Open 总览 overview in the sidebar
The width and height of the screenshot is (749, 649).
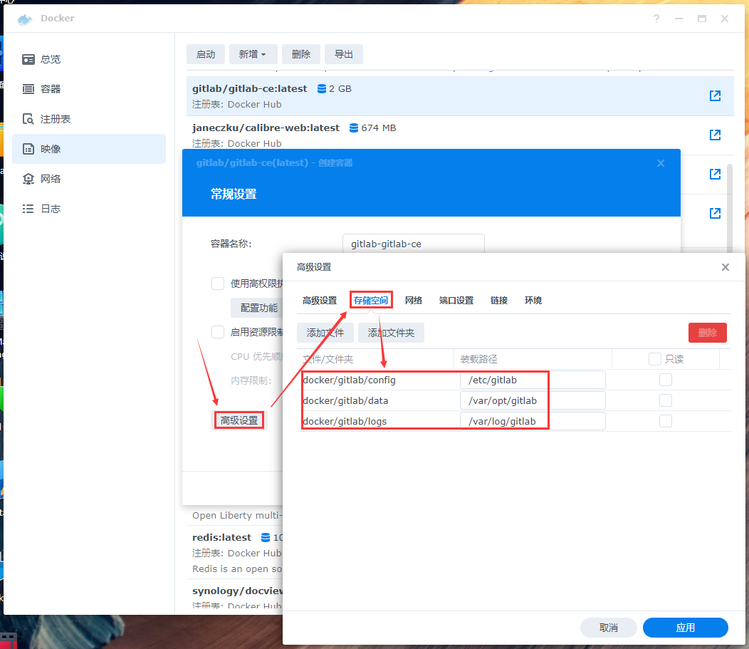coord(51,59)
